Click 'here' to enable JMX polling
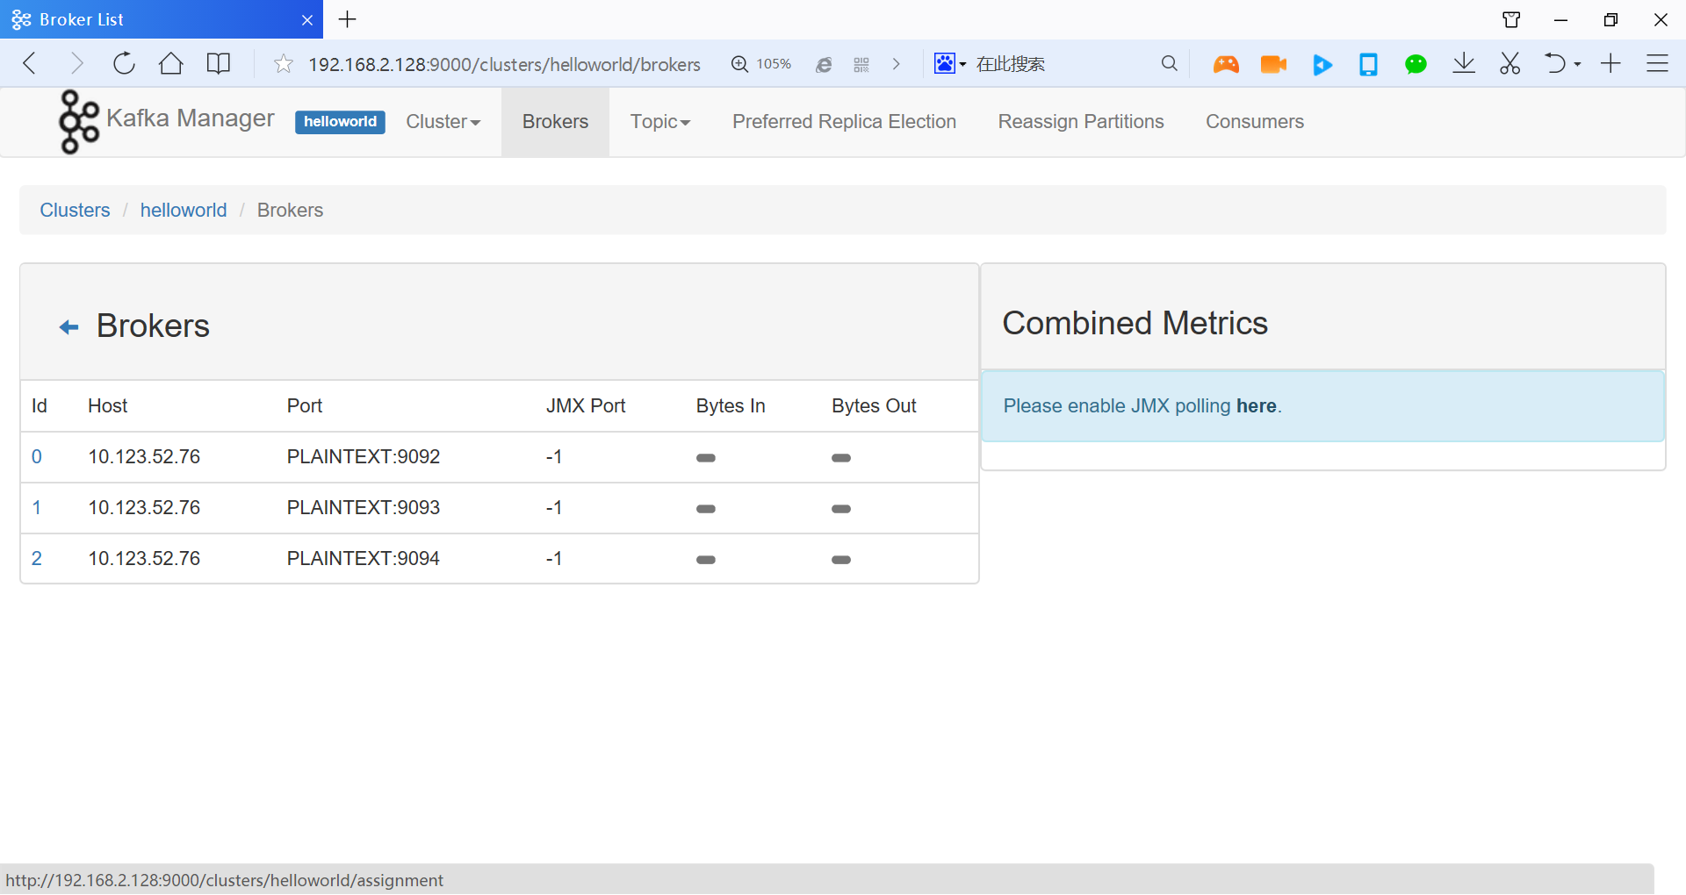 (1256, 406)
